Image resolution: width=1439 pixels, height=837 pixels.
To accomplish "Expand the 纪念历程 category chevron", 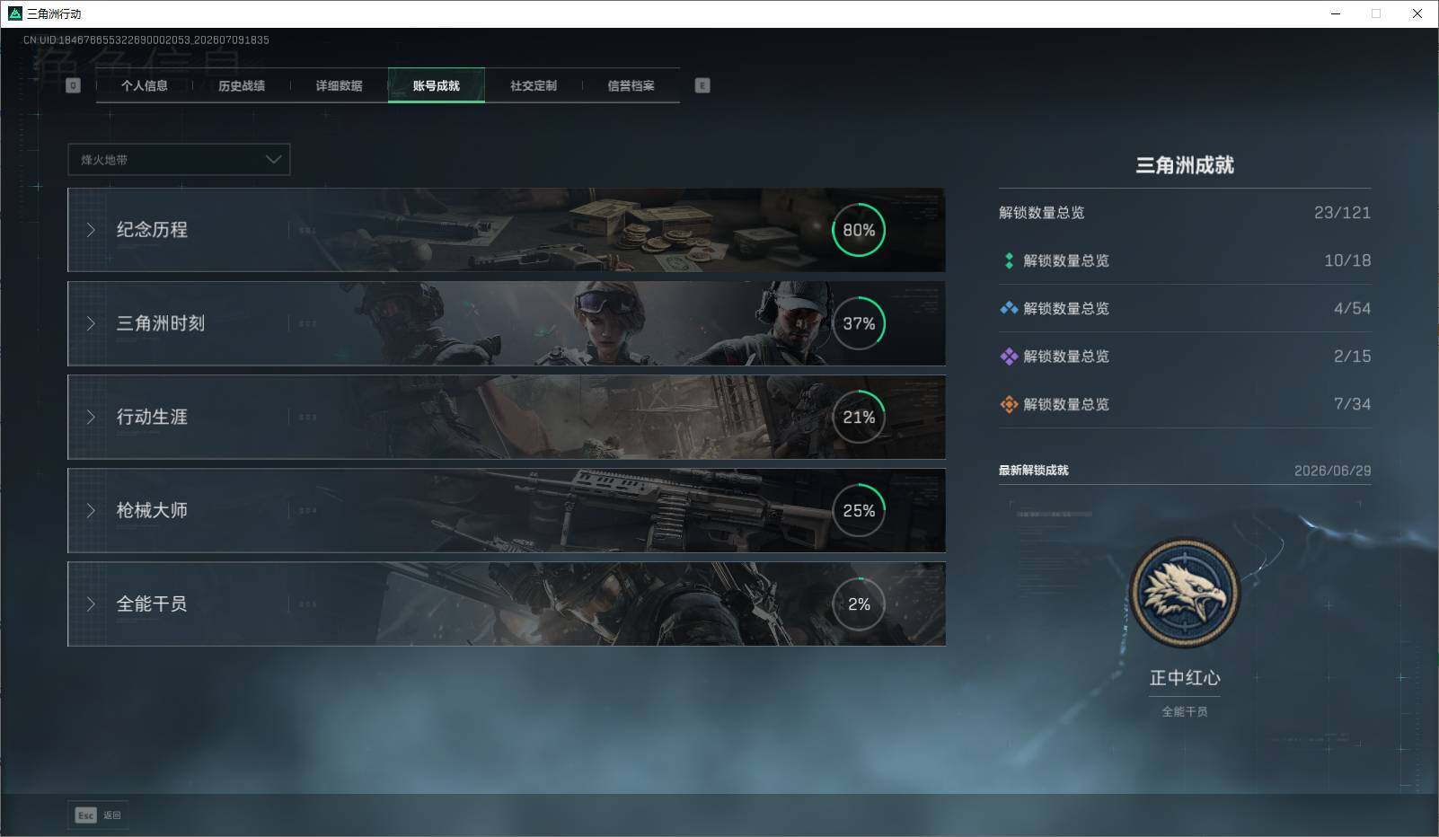I will 91,230.
